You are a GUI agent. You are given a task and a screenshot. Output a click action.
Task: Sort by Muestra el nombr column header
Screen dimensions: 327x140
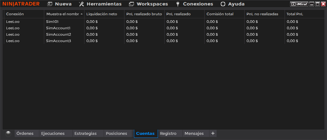[64, 14]
